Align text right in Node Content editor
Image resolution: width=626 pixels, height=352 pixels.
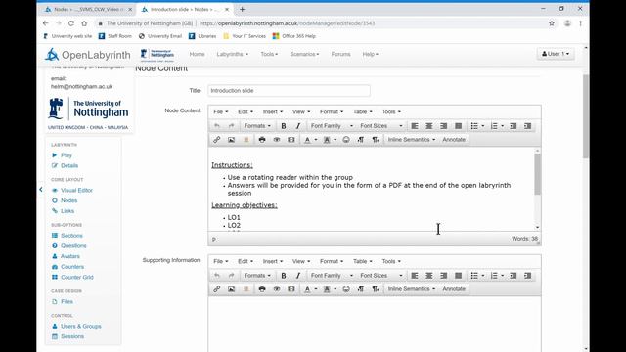tap(443, 126)
